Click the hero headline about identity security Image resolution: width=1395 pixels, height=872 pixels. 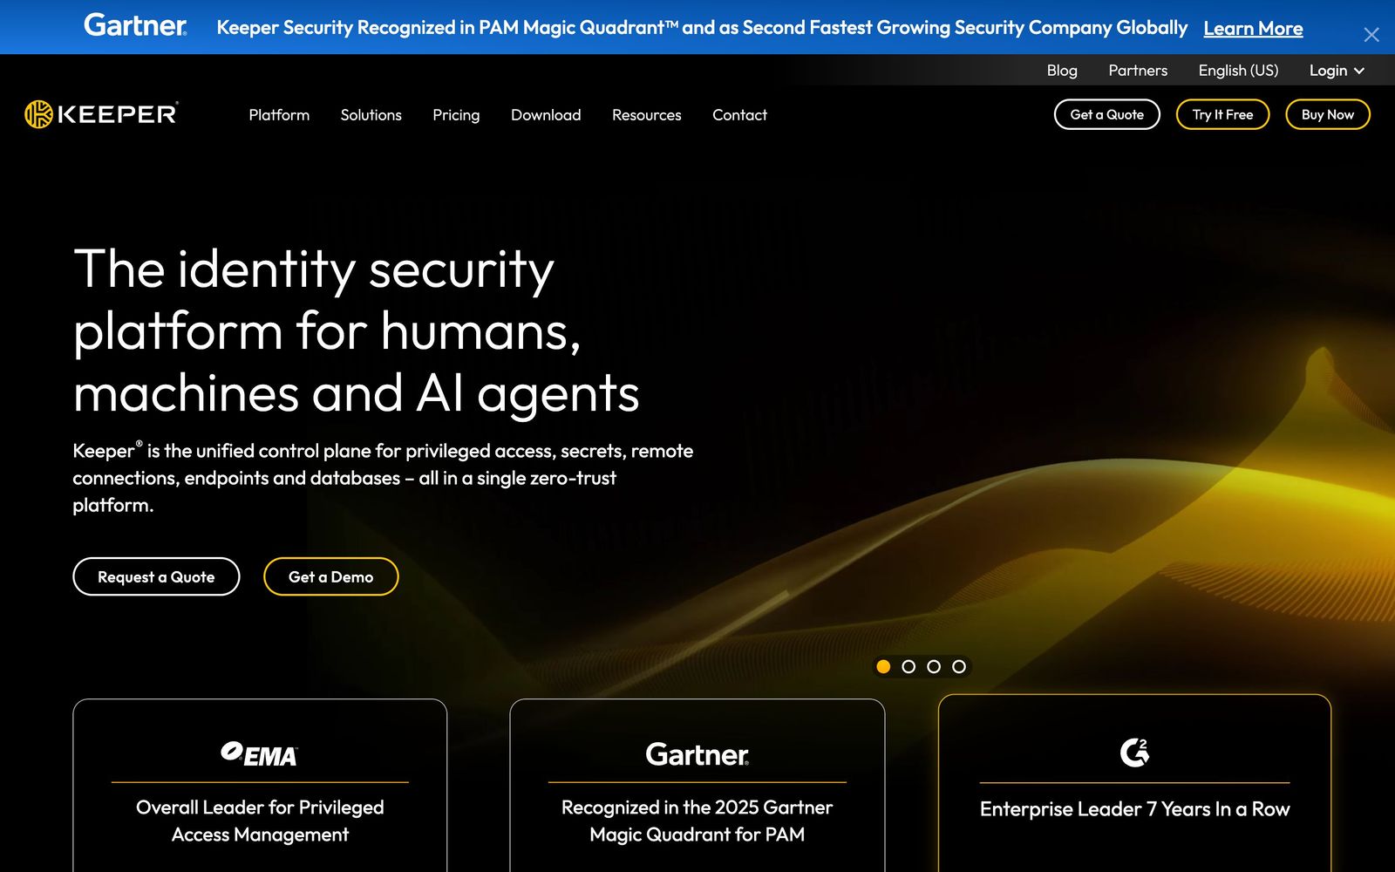tap(357, 331)
